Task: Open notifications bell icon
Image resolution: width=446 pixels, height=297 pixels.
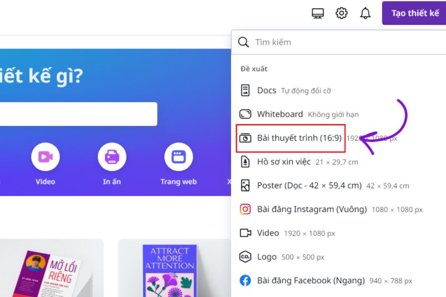Action: coord(365,13)
